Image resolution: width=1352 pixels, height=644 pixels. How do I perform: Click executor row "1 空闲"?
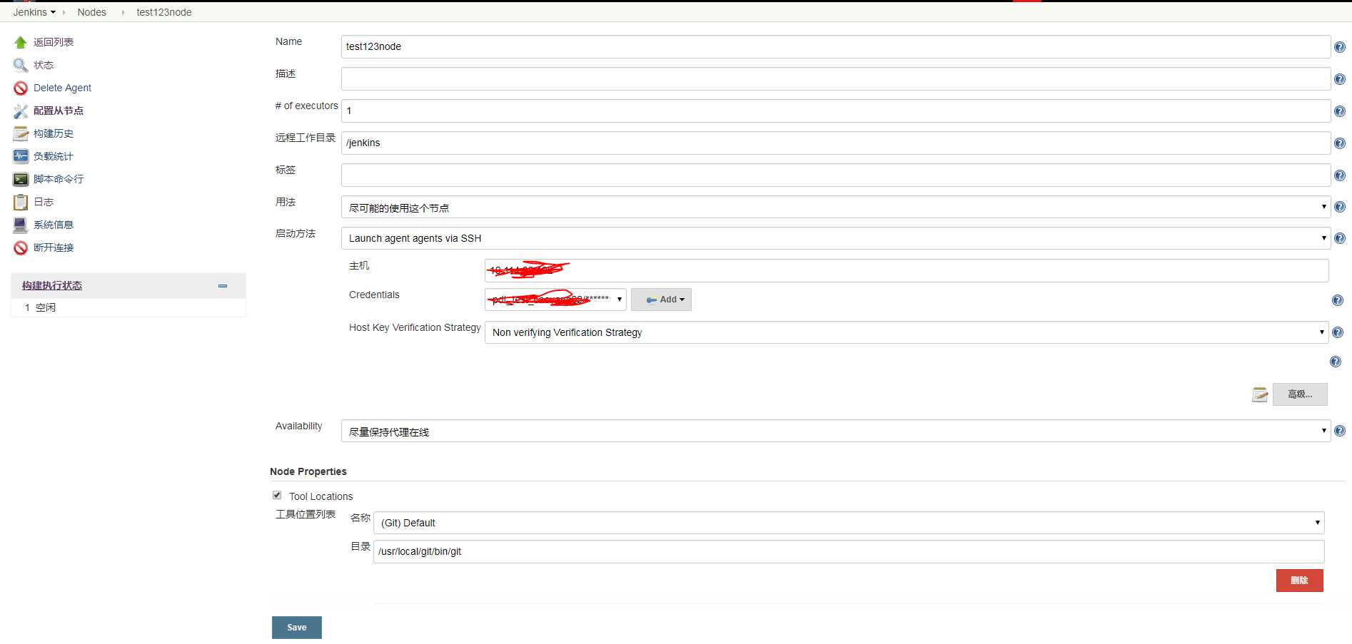tap(128, 307)
